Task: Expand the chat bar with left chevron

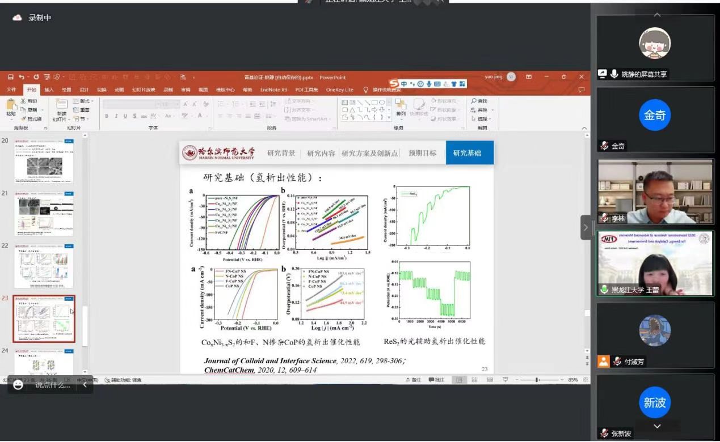Action: tap(85, 385)
